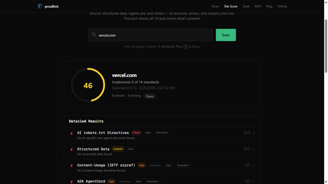Click the medium severity badge
The width and height of the screenshot is (328, 184).
[118, 149]
